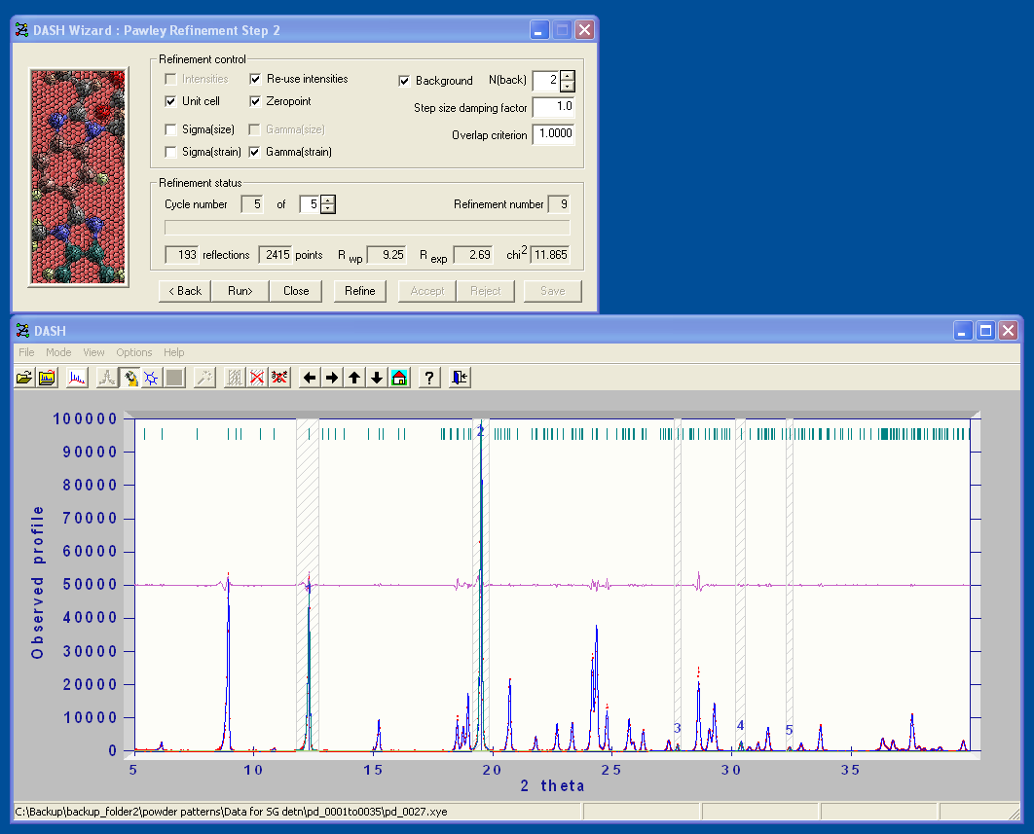
Task: Enable the Sigma(size) checkbox
Action: coord(170,129)
